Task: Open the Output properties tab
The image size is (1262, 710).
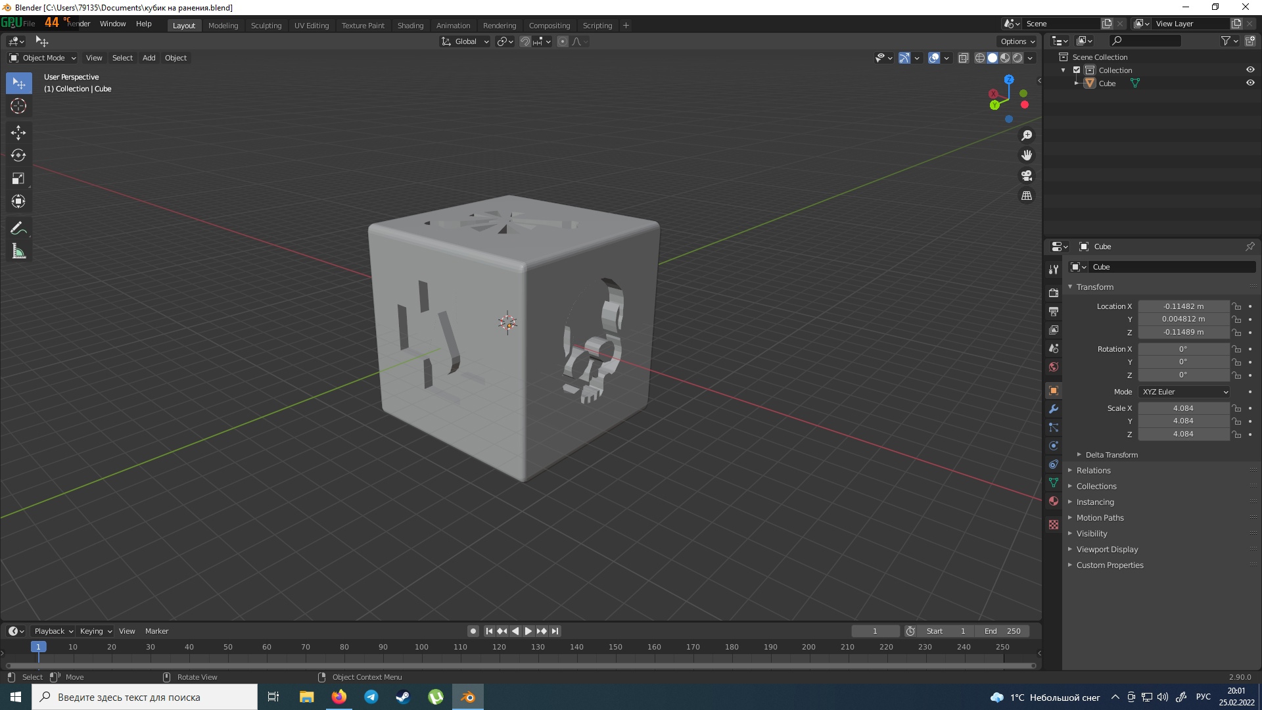Action: [x=1054, y=311]
